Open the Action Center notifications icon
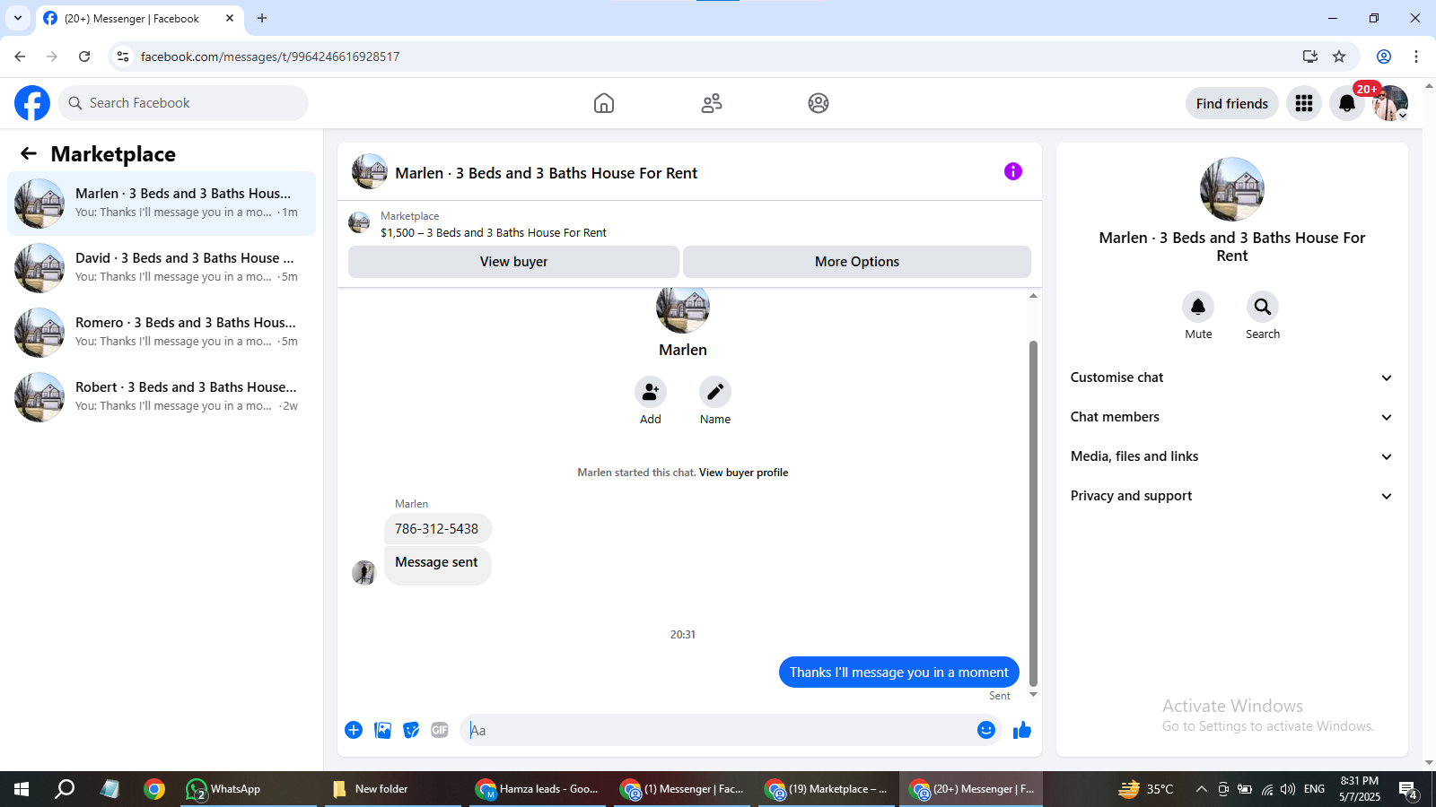The width and height of the screenshot is (1436, 807). pos(1408,790)
